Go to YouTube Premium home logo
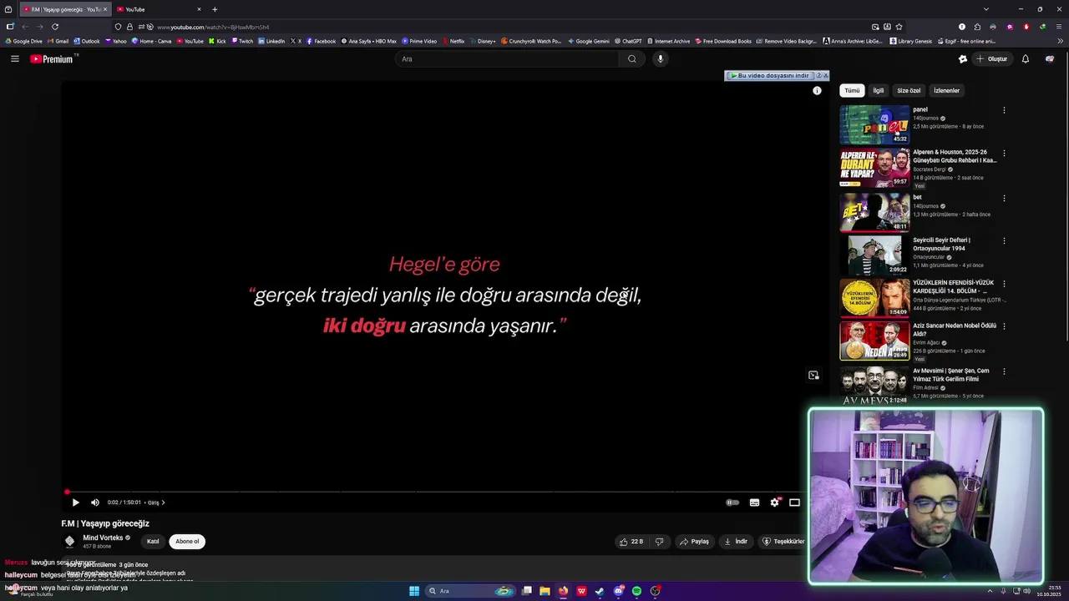The height and width of the screenshot is (601, 1069). tap(53, 58)
